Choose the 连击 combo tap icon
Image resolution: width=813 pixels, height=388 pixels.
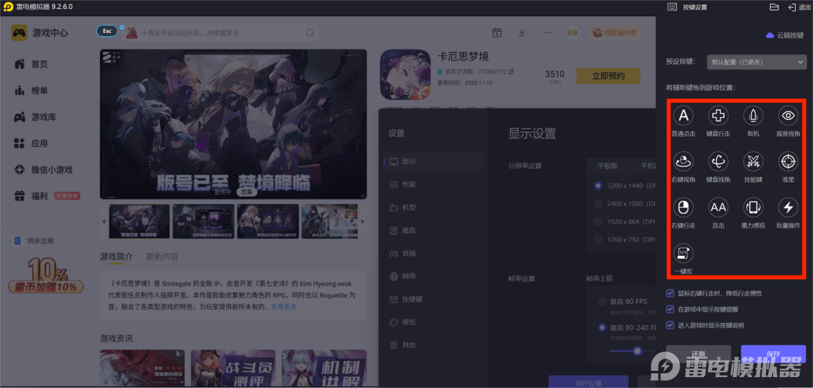718,208
